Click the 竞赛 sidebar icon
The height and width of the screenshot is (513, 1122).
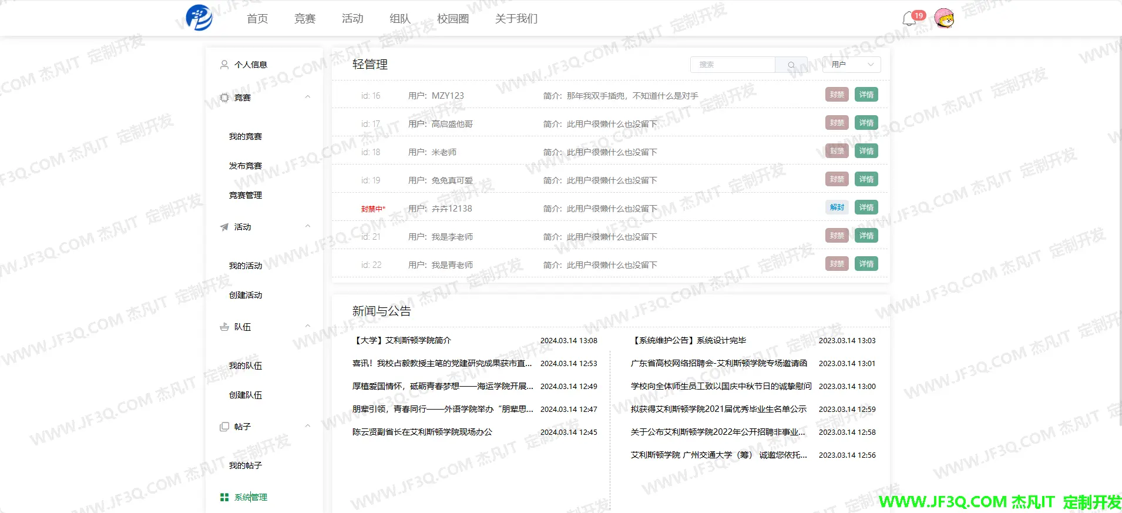(224, 98)
